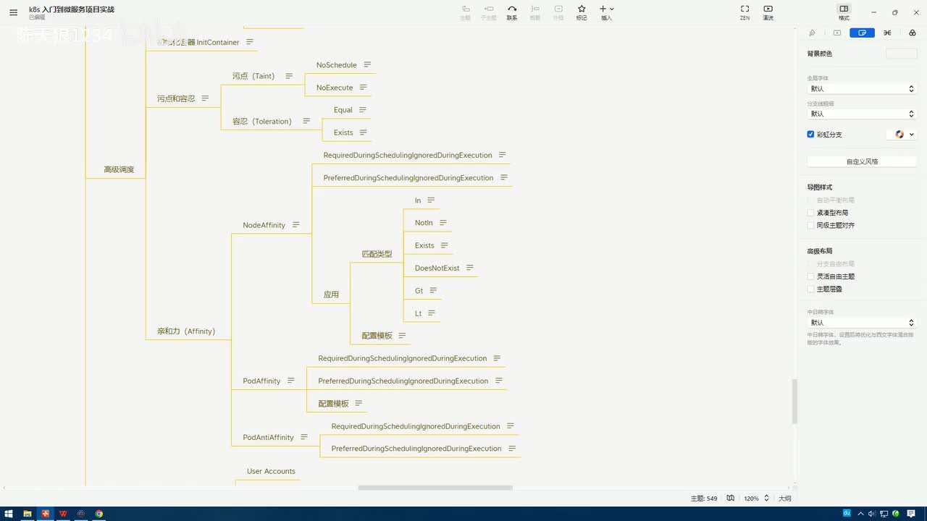Viewport: 927px width, 521px height.
Task: Enable the 主题层叠 topic overlap checkbox
Action: click(x=811, y=289)
